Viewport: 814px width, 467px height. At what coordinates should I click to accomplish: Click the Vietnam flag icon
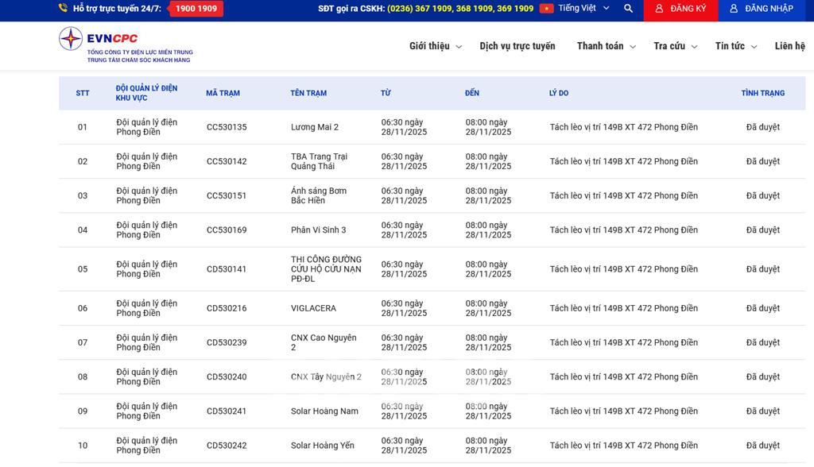[546, 9]
